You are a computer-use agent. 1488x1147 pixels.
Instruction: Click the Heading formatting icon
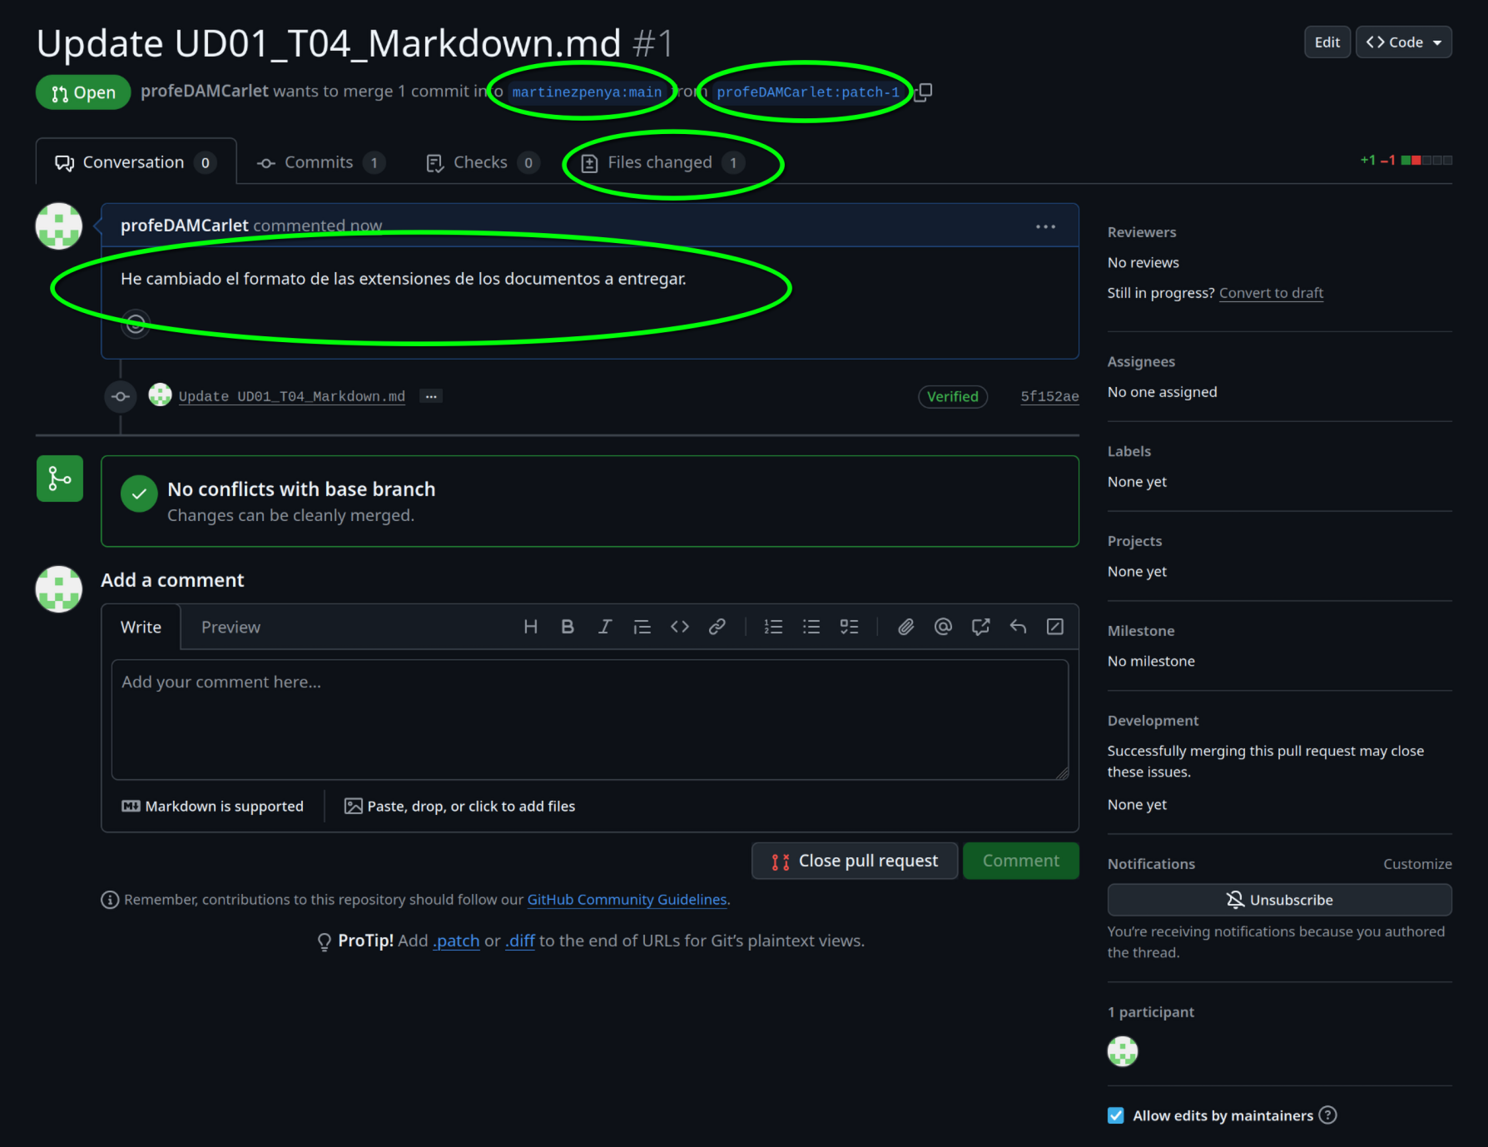click(530, 627)
